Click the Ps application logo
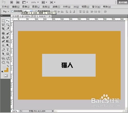128x113 pixels. (4, 2)
